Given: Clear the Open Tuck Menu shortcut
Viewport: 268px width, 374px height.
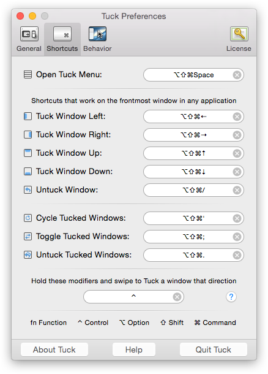Looking at the screenshot, I should 237,75.
